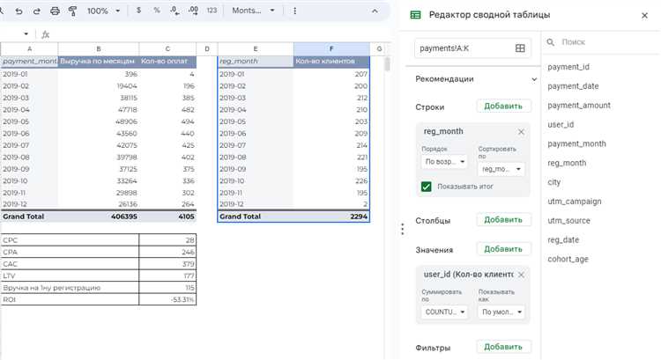Apply percent format with the % icon
The height and width of the screenshot is (360, 661).
point(157,11)
